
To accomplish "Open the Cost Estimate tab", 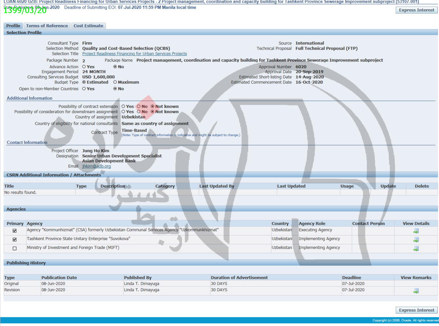I will coord(89,26).
